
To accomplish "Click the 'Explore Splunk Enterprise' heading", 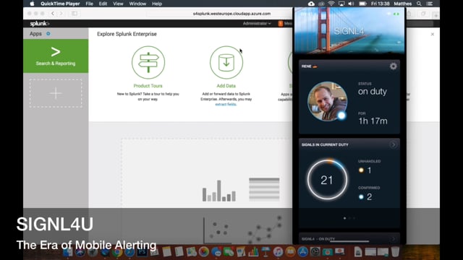I will tap(127, 34).
